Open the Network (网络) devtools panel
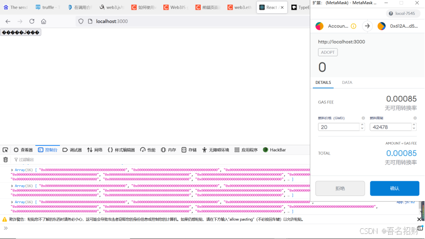The width and height of the screenshot is (425, 239). click(x=95, y=150)
